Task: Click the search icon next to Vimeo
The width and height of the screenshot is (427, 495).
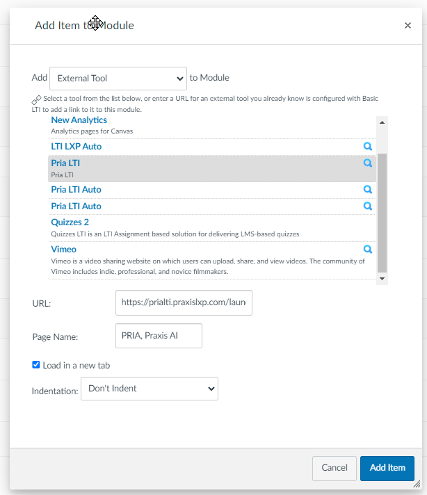Action: 368,249
